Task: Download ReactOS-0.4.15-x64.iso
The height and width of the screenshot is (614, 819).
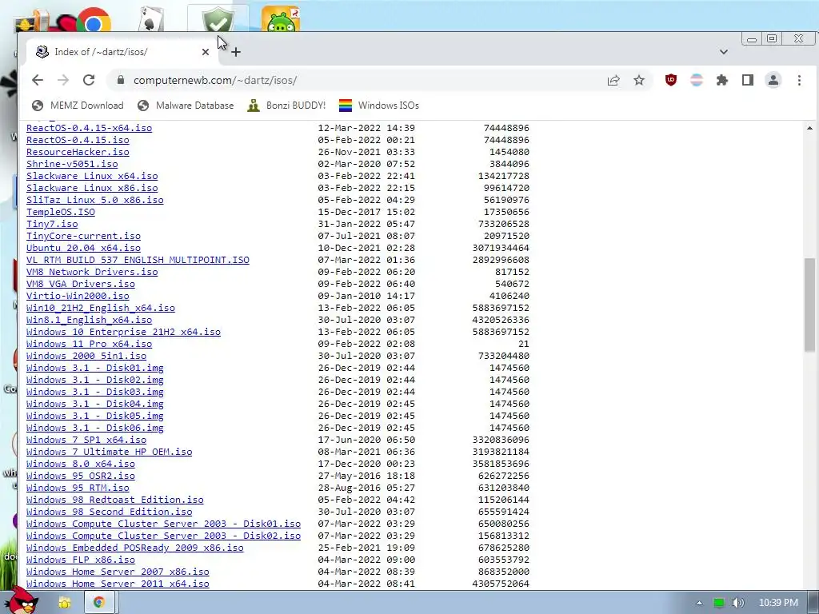Action: click(x=90, y=128)
